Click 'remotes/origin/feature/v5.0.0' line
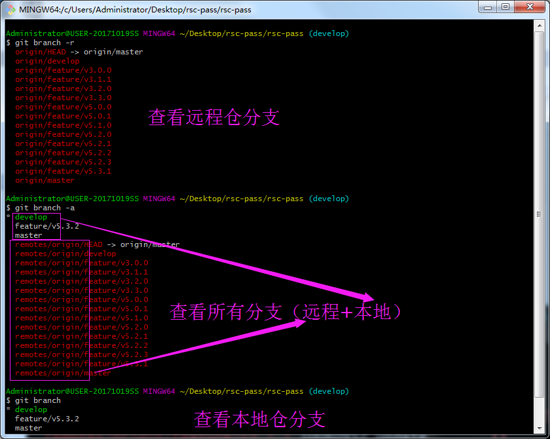Image resolution: width=550 pixels, height=439 pixels. pos(81,299)
